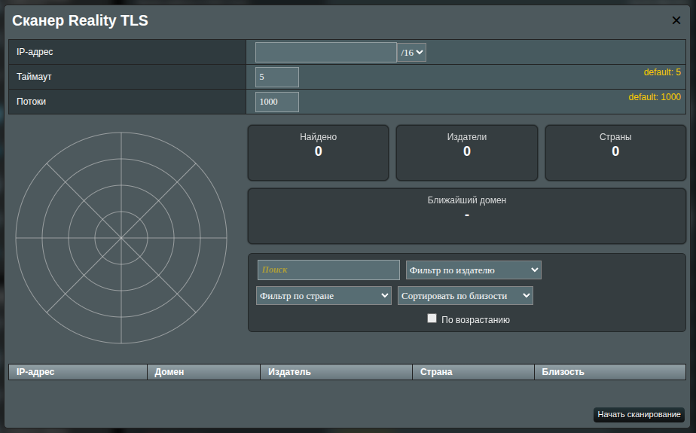This screenshot has width=696, height=433.
Task: Open the /16 subnet mask dropdown
Action: 411,53
